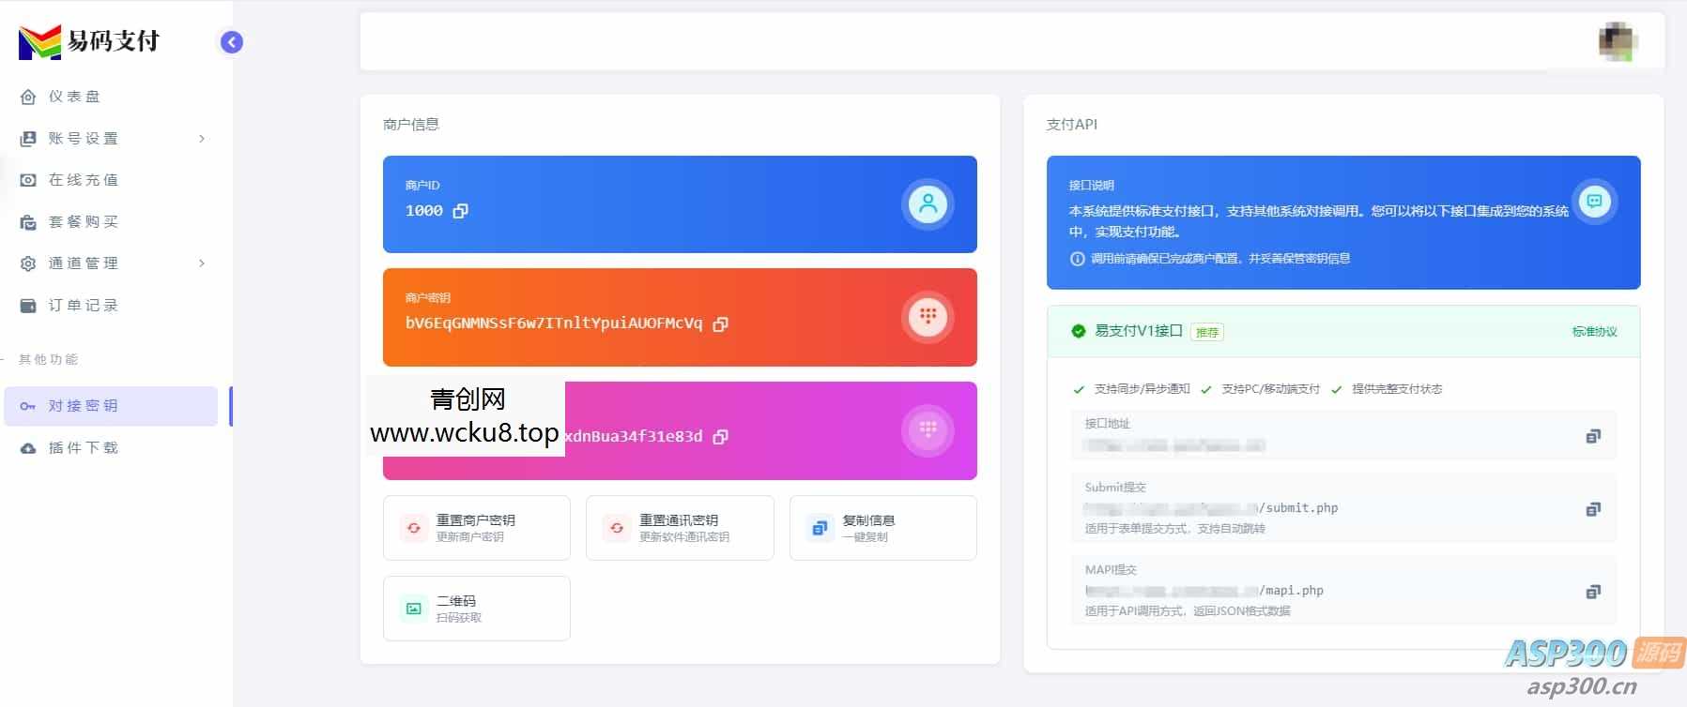The height and width of the screenshot is (707, 1687).
Task: Copy the Submit提交 URL
Action: click(1593, 509)
